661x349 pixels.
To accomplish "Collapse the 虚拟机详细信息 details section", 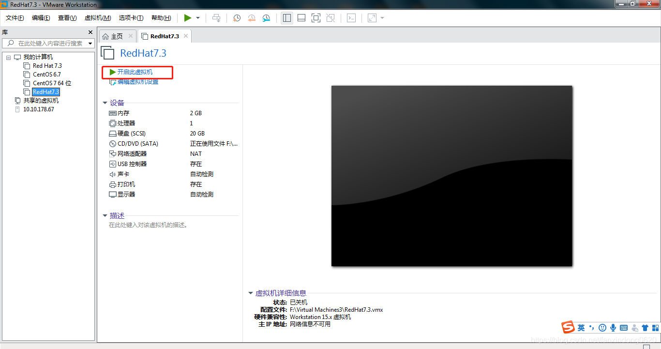I will 250,292.
